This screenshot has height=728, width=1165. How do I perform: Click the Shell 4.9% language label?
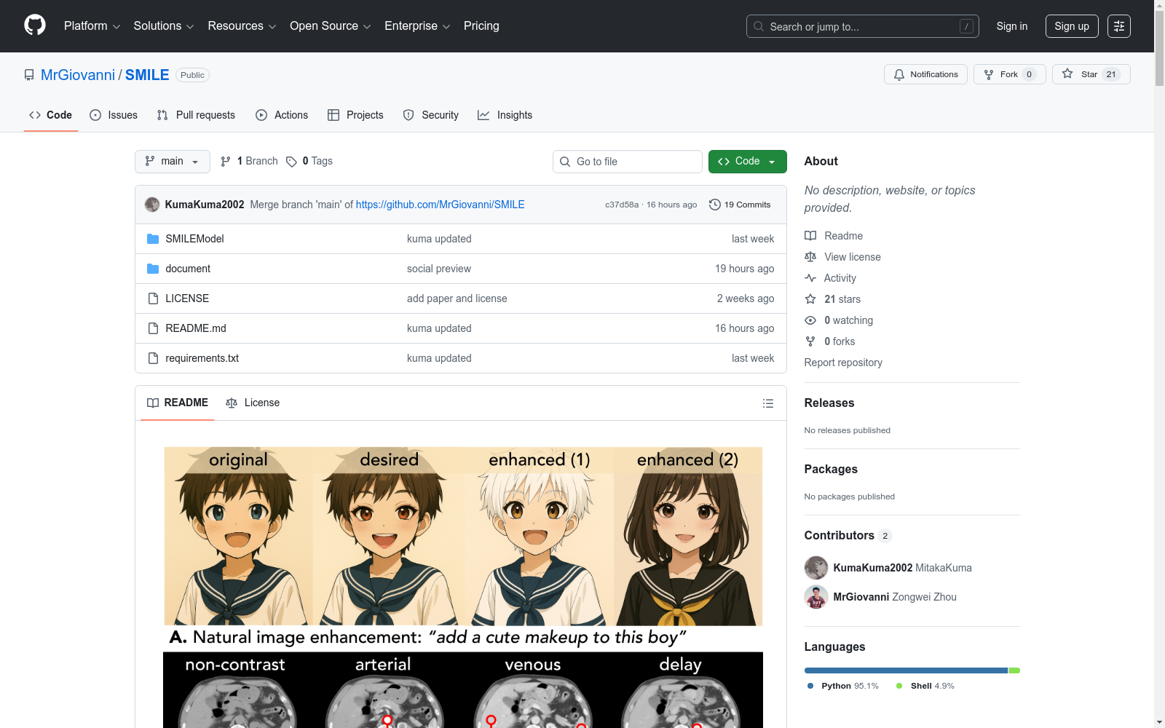(x=925, y=686)
